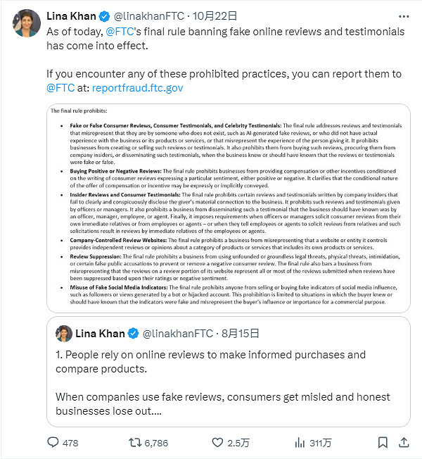
Task: Open view analytics bar chart icon
Action: tap(300, 443)
